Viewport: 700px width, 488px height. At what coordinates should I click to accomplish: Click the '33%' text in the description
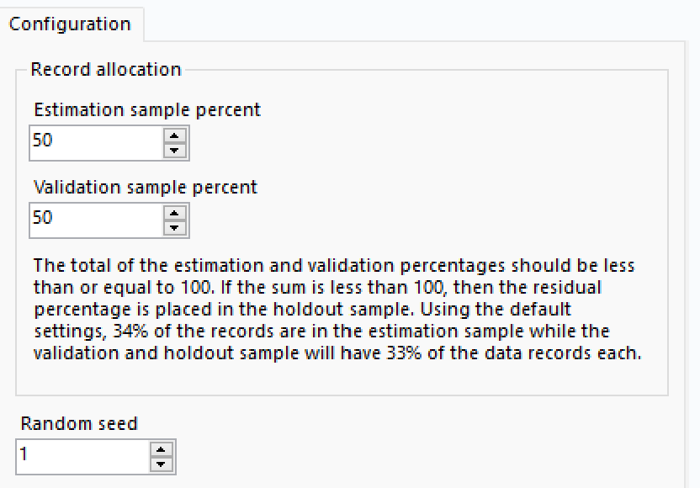412,353
